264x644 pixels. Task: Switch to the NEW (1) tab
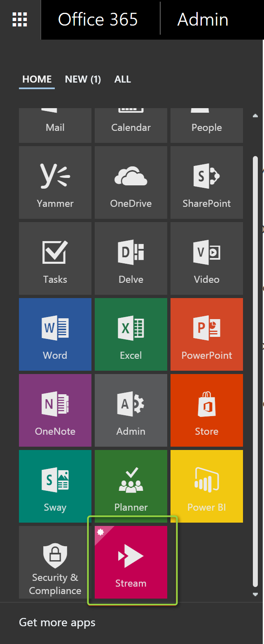(83, 79)
